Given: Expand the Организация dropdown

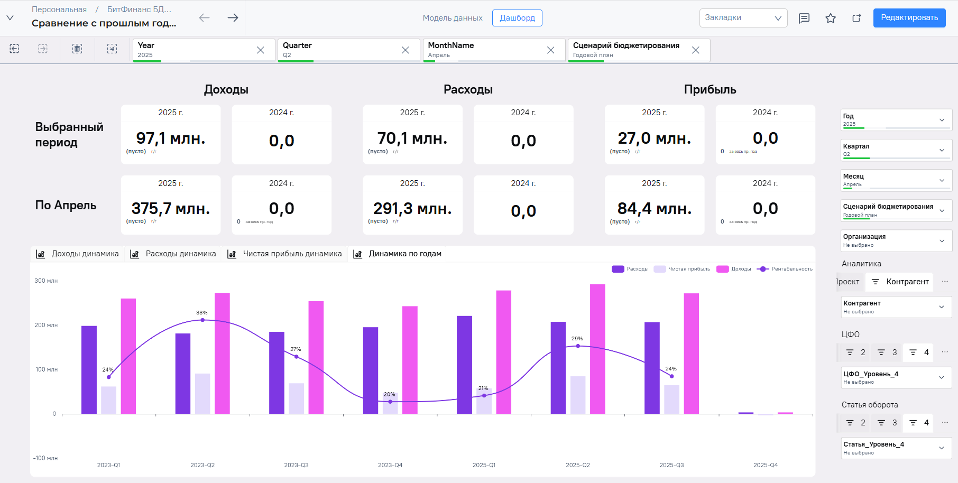Looking at the screenshot, I should [896, 240].
